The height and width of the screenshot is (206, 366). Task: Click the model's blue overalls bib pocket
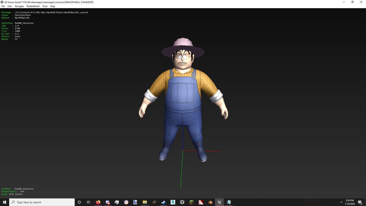pyautogui.click(x=183, y=93)
